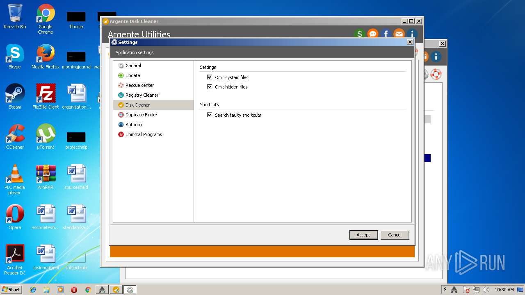Image resolution: width=525 pixels, height=295 pixels.
Task: Switch to Argente Disk Cleaner taskbar button
Action: point(116,290)
